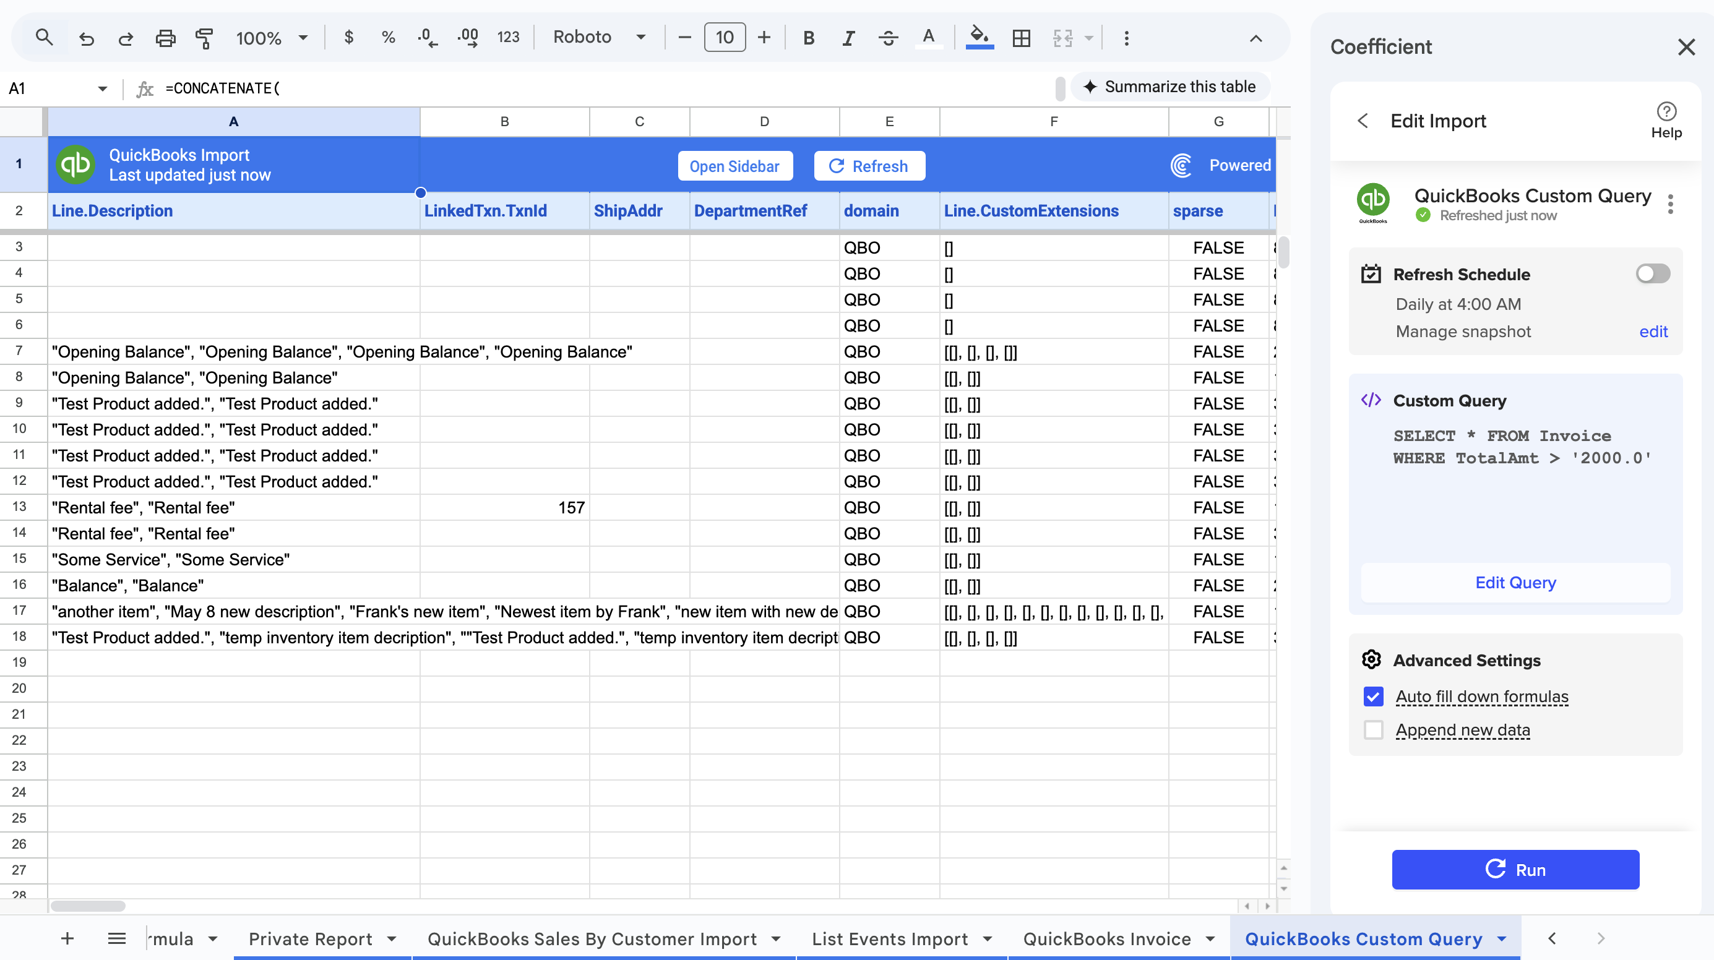
Task: Click inside the formula bar
Action: click(466, 88)
